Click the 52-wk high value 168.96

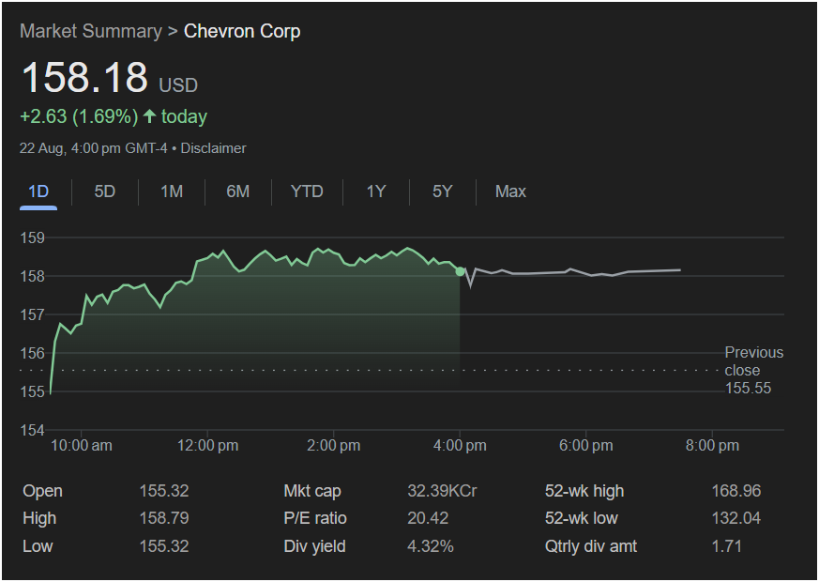pos(736,491)
